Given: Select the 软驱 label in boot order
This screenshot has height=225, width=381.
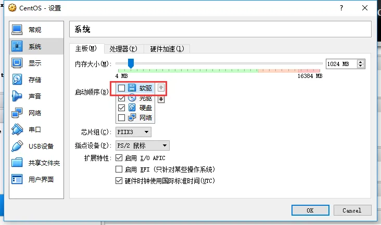Looking at the screenshot, I should (x=146, y=88).
